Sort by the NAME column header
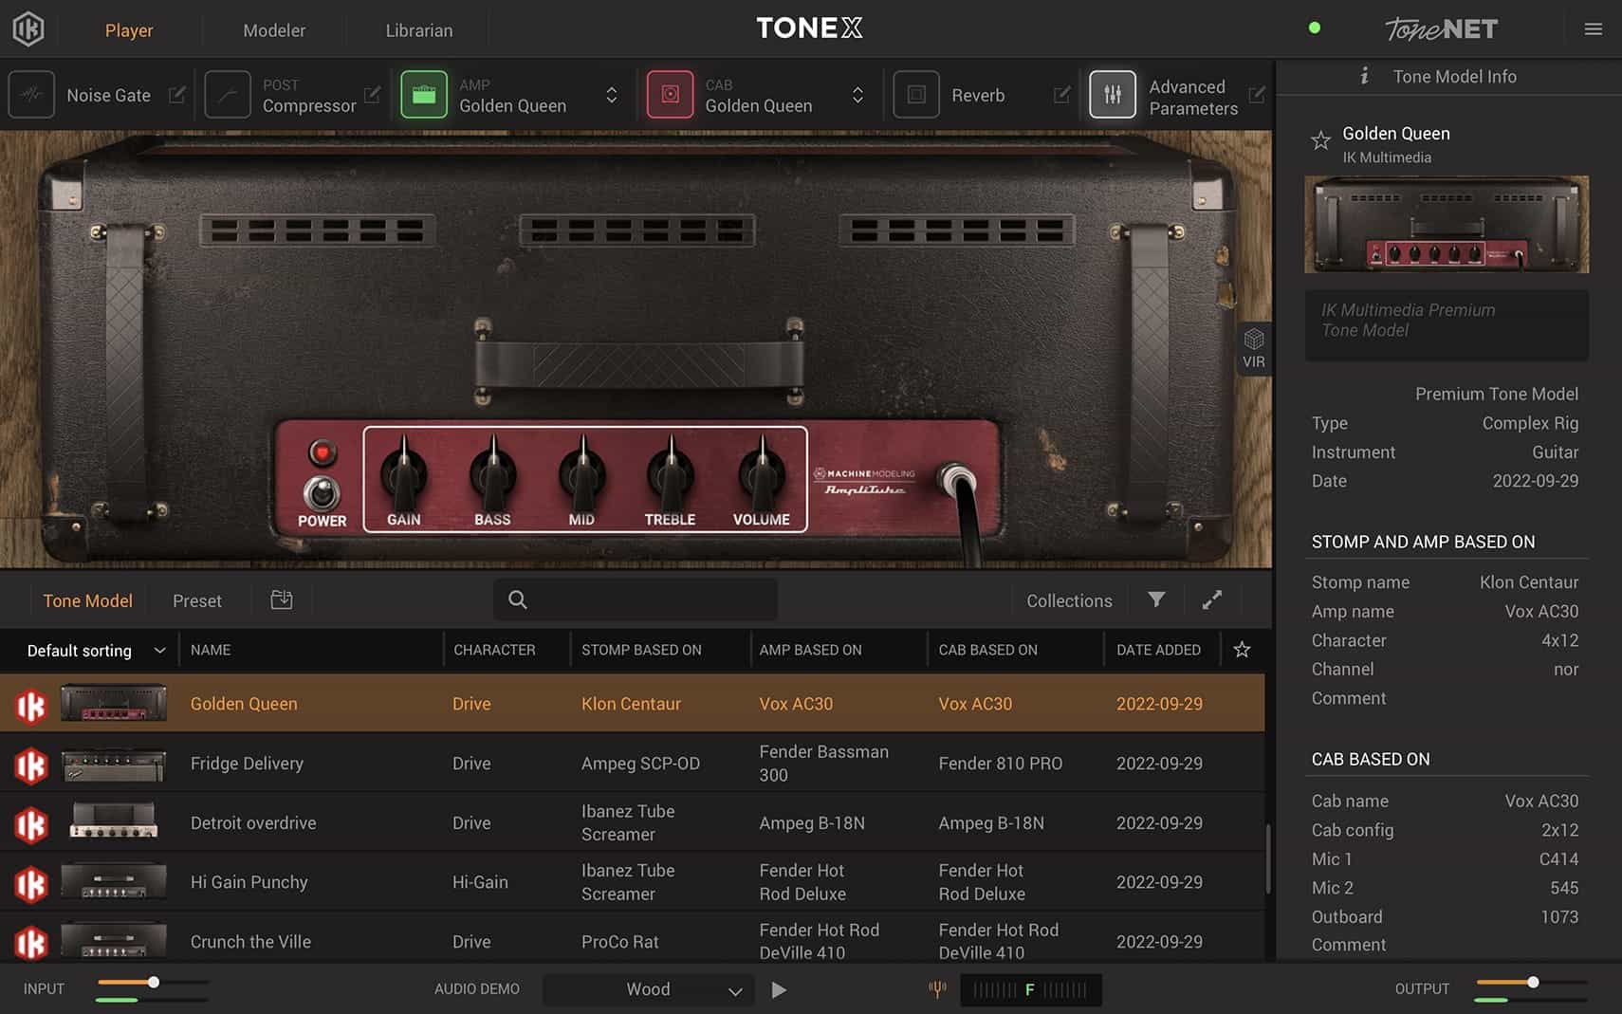This screenshot has width=1622, height=1014. pos(211,650)
